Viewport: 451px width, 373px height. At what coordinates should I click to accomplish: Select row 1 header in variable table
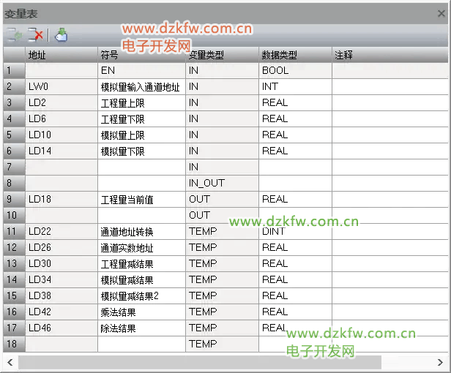pos(14,70)
